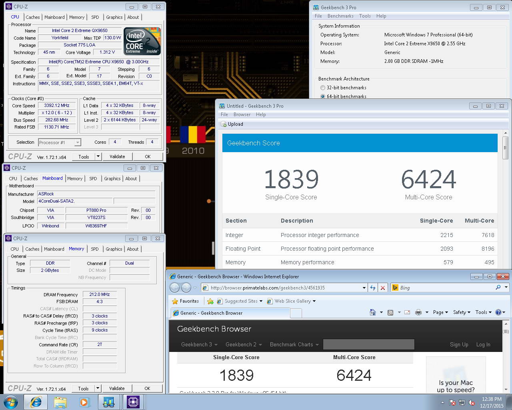Click Bing search magnifier icon
Viewport: 512px width, 410px height.
pos(498,287)
